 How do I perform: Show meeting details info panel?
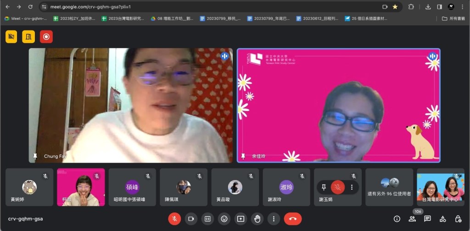(x=397, y=219)
